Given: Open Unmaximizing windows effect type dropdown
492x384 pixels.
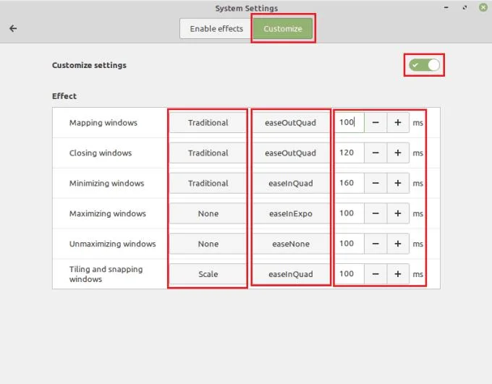Looking at the screenshot, I should pyautogui.click(x=208, y=244).
